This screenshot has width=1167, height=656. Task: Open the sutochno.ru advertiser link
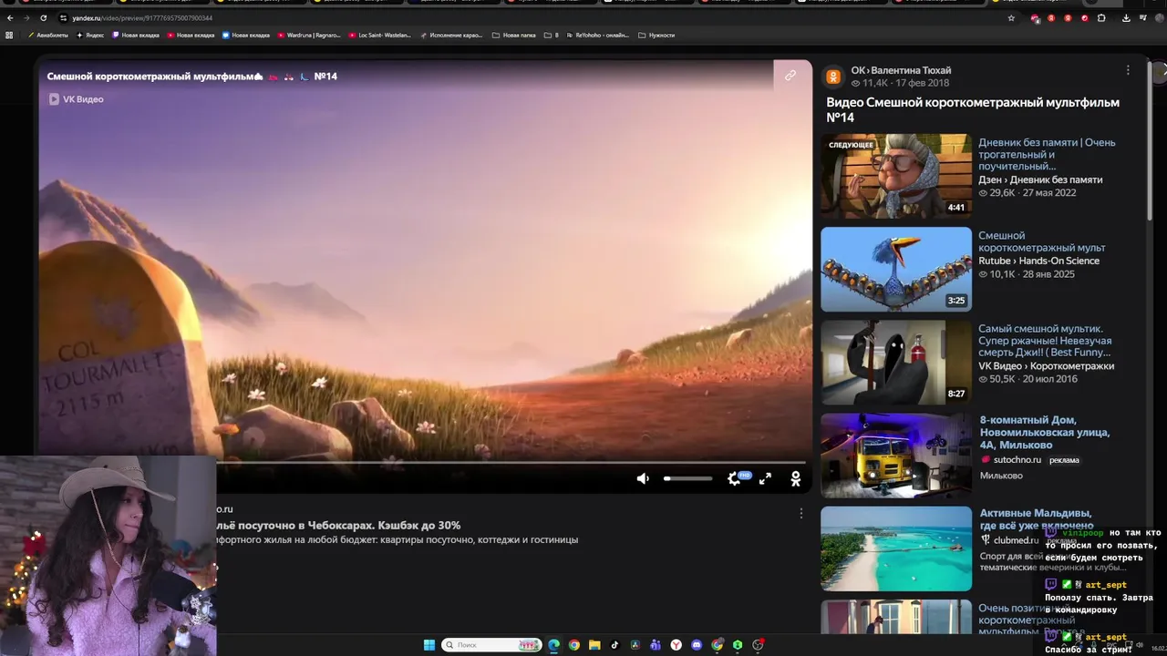tap(1016, 460)
